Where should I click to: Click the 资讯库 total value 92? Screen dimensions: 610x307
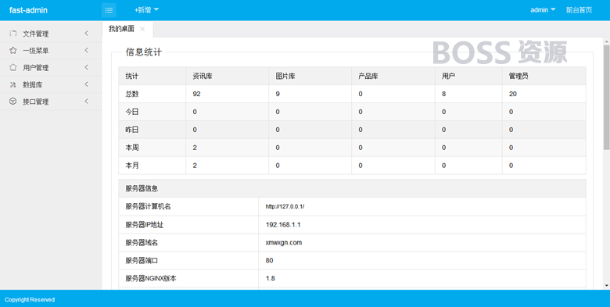click(196, 94)
